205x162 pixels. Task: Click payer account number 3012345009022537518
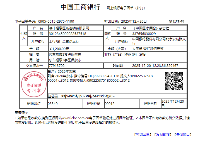click(67, 34)
